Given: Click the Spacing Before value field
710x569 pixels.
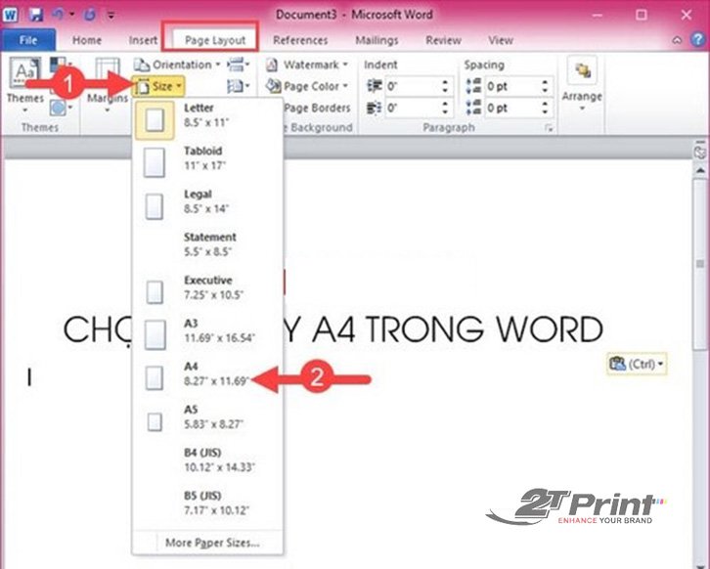Looking at the screenshot, I should click(x=511, y=86).
